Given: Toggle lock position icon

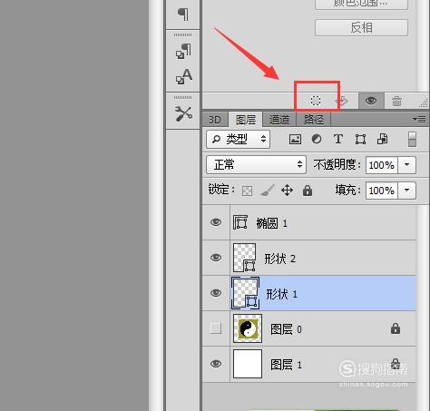Looking at the screenshot, I should (x=287, y=191).
